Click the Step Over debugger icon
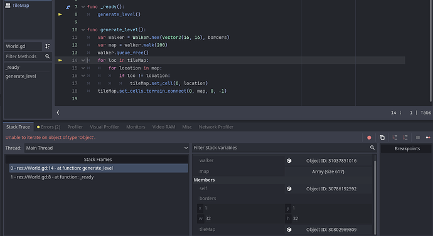 click(x=405, y=138)
